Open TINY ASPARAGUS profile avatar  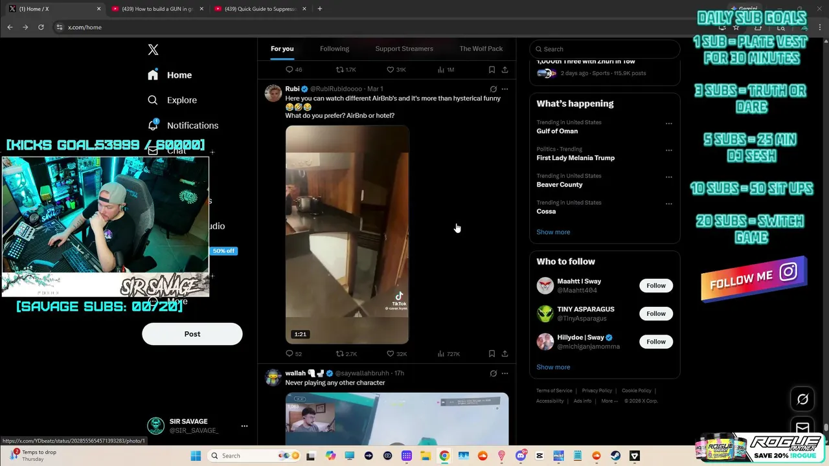click(x=545, y=313)
